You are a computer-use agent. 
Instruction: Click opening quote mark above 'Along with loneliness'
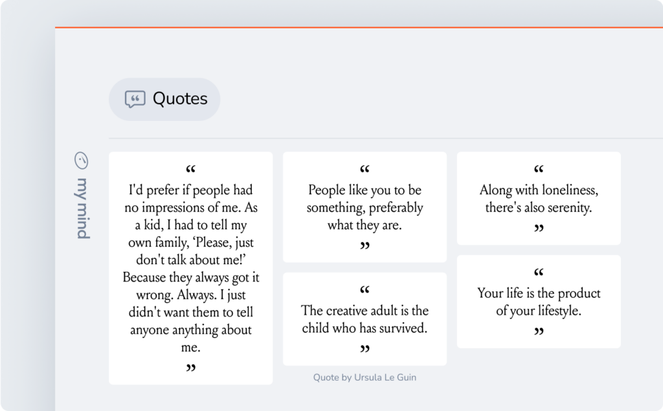(x=539, y=171)
